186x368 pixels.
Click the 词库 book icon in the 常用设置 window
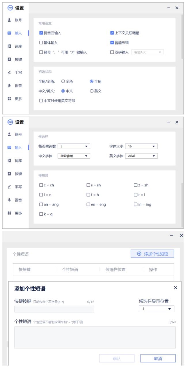point(9,46)
